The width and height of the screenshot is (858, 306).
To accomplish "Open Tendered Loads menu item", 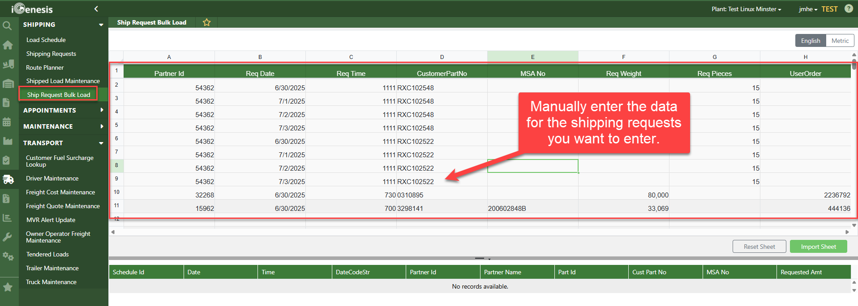I will click(47, 254).
